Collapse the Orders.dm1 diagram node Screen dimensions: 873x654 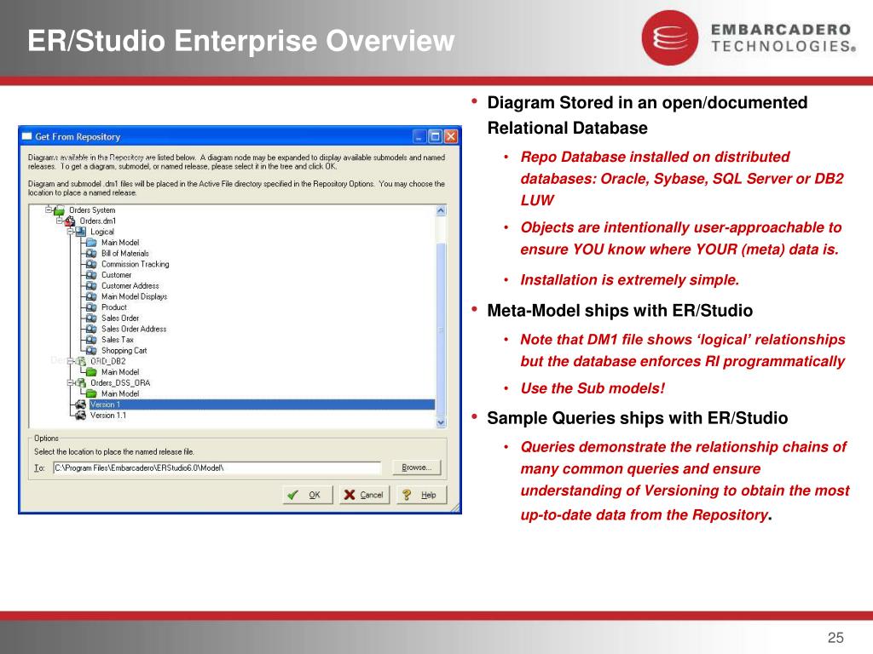click(60, 221)
